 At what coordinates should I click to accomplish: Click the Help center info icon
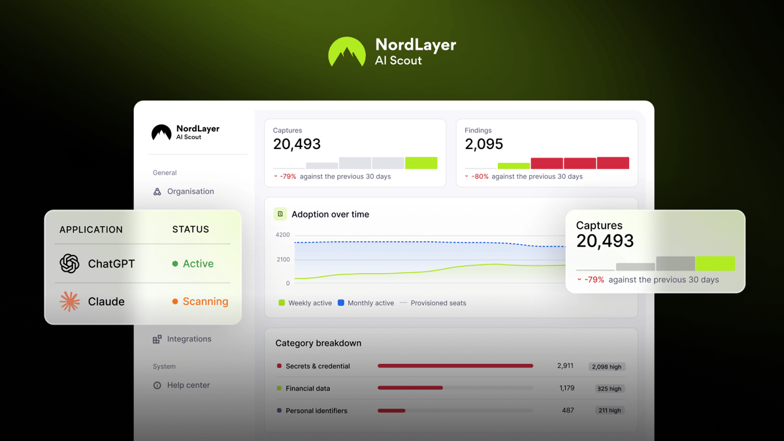click(x=157, y=385)
